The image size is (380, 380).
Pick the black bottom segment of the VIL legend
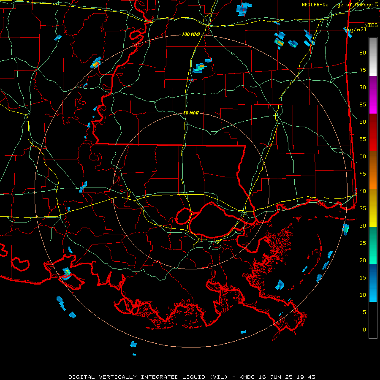coord(373,320)
